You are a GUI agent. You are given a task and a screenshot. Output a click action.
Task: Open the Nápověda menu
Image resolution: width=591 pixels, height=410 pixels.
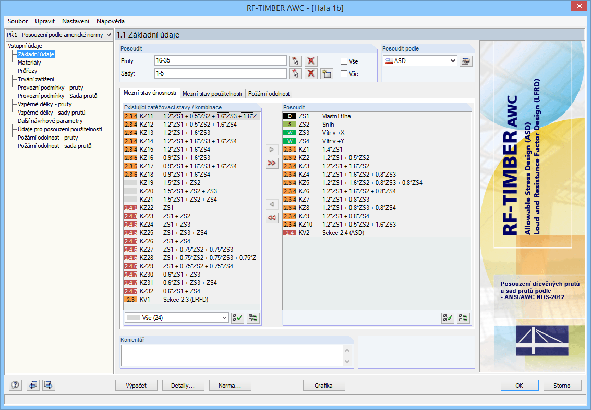tap(111, 21)
